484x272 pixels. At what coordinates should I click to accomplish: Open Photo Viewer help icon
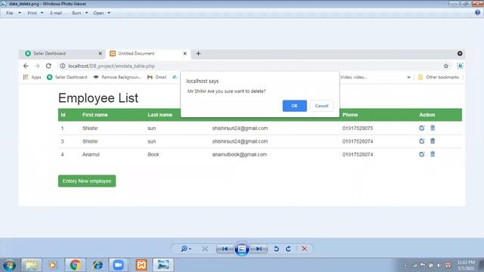click(x=477, y=13)
